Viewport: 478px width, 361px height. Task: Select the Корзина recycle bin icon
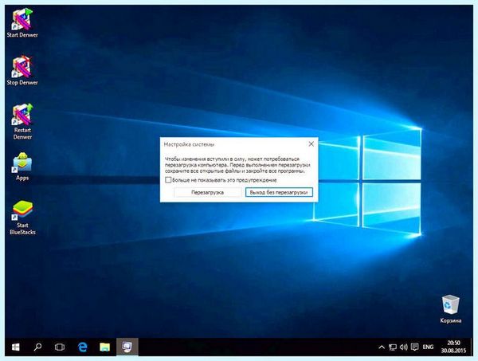point(451,308)
